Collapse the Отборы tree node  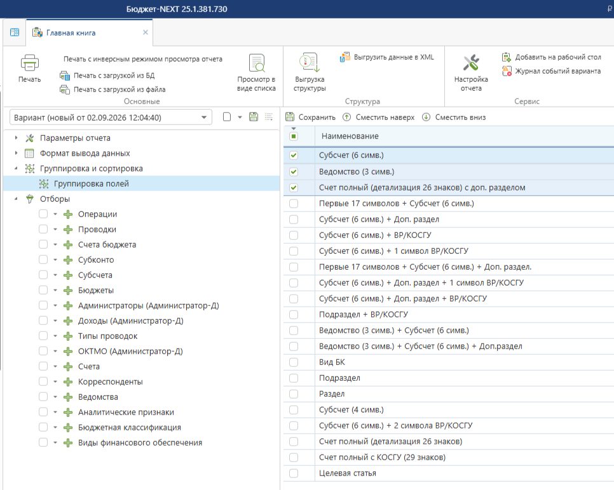16,199
